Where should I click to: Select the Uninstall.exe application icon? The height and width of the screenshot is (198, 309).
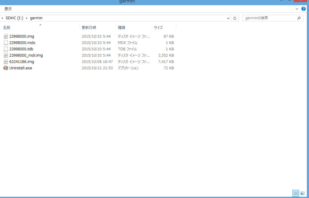(x=6, y=68)
